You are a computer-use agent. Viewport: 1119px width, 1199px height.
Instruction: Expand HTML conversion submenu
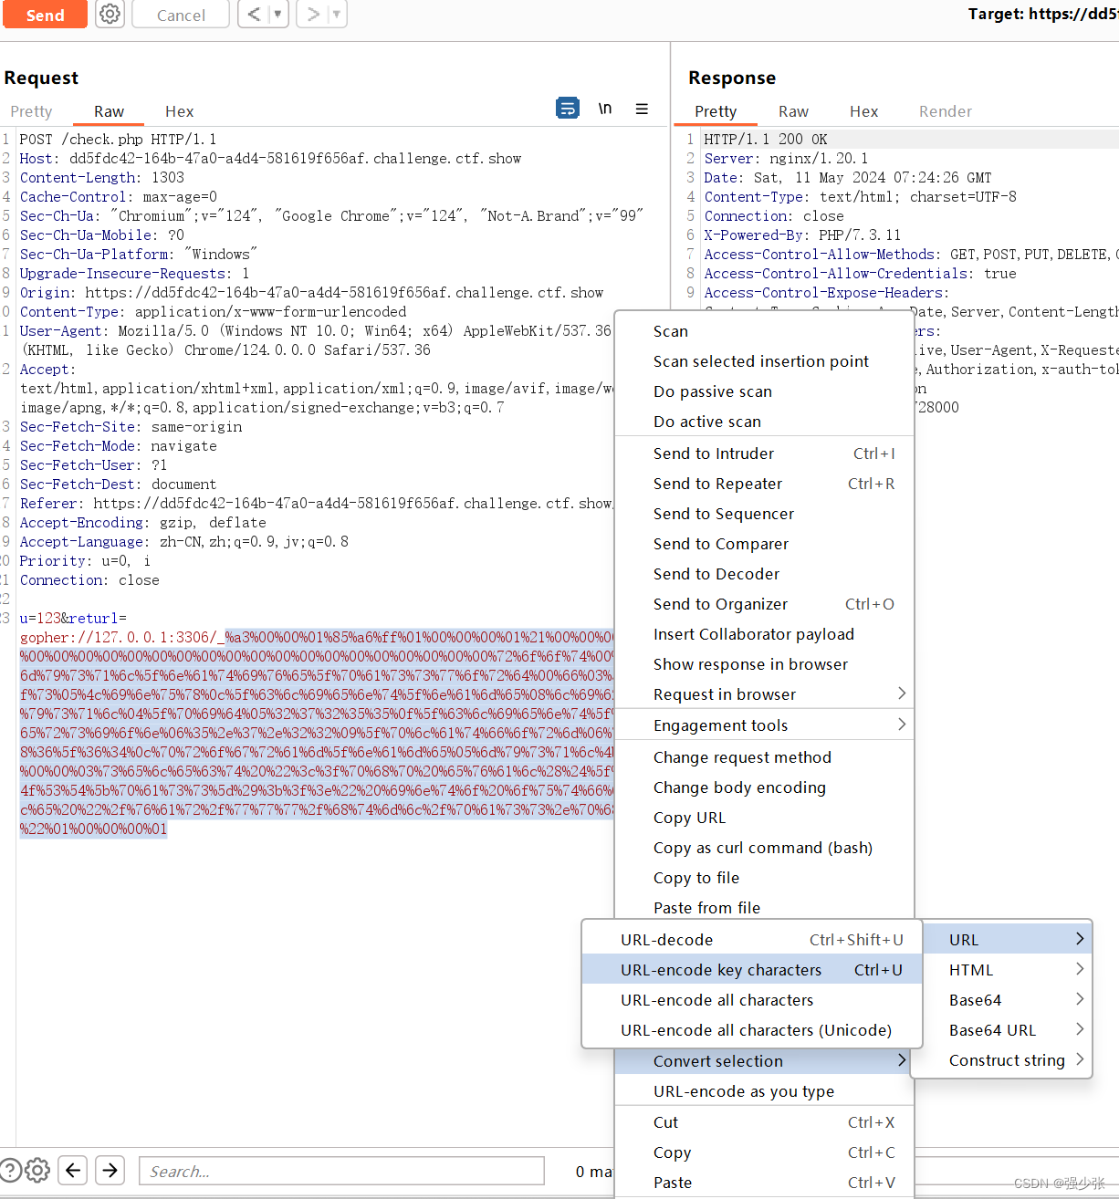[1008, 970]
